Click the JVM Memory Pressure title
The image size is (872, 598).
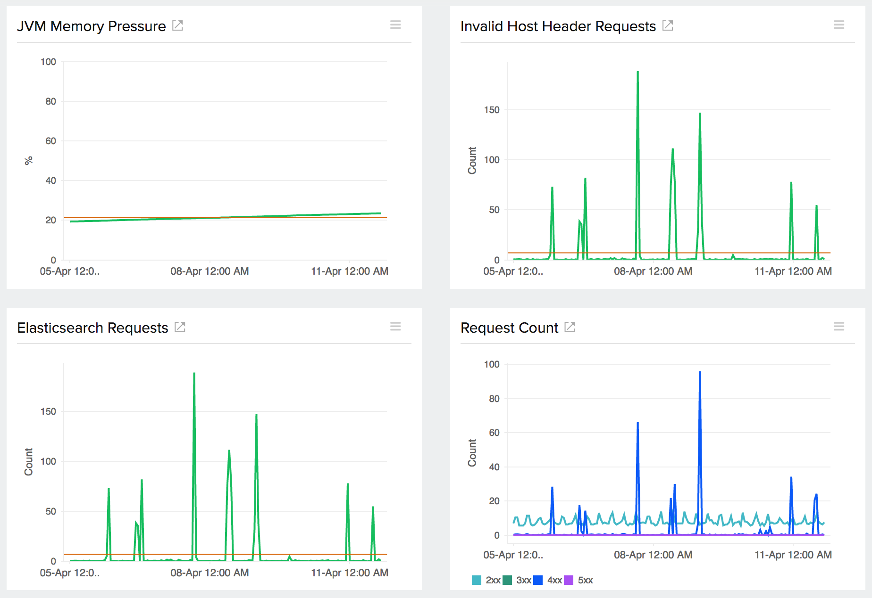click(92, 26)
